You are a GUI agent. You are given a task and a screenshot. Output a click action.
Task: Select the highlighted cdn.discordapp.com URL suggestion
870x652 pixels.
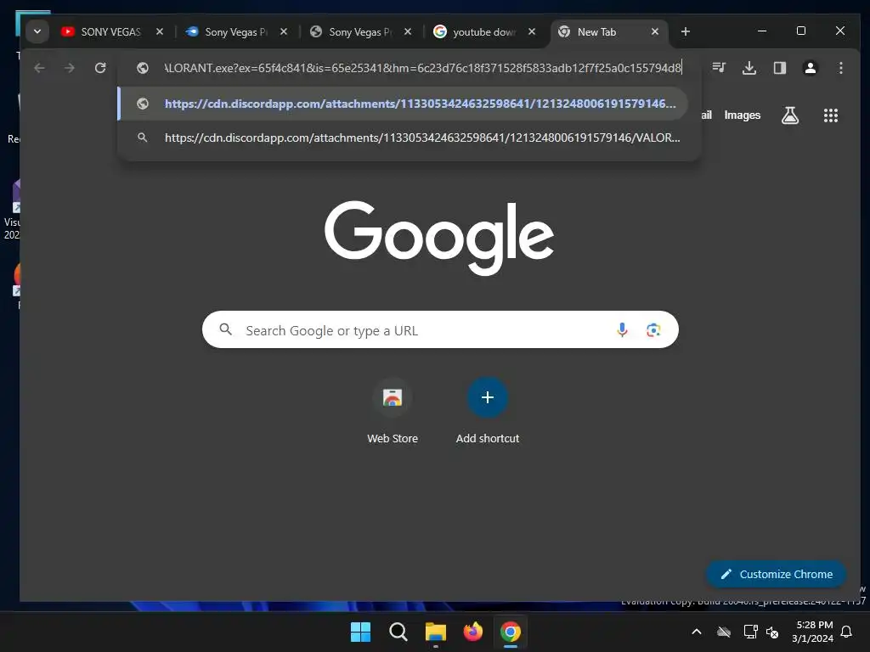pos(404,104)
